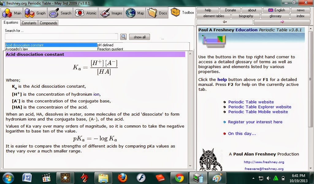
Task: Select pH defined in the list
Action: 105,45
